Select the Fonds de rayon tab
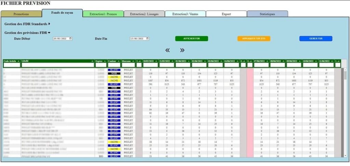The image size is (350, 166). [62, 13]
